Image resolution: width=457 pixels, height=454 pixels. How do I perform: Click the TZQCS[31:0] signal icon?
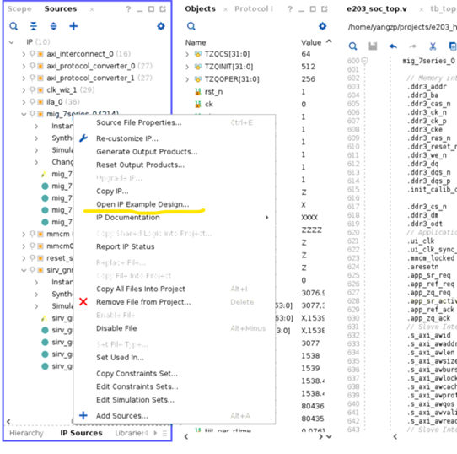pos(198,54)
